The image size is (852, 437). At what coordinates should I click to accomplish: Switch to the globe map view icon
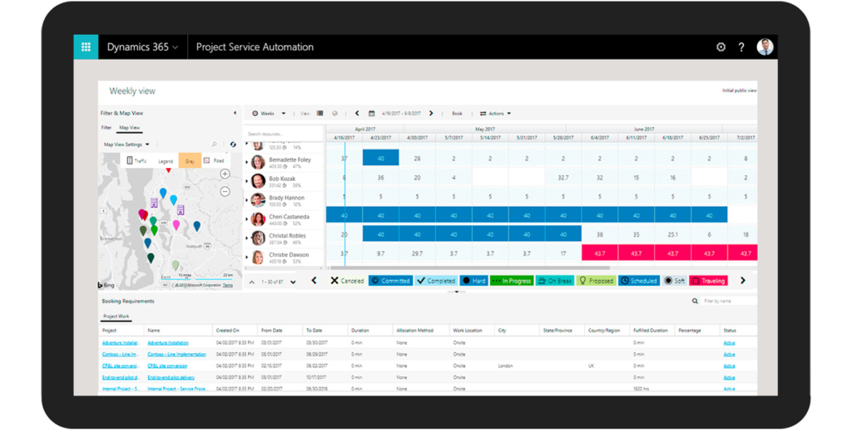[x=334, y=114]
